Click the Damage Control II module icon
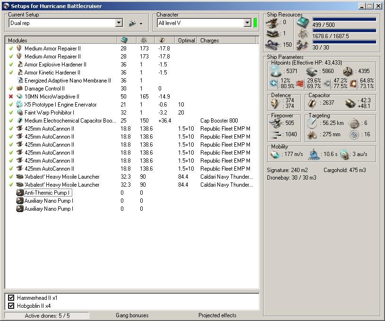The width and height of the screenshot is (385, 321). (19, 89)
